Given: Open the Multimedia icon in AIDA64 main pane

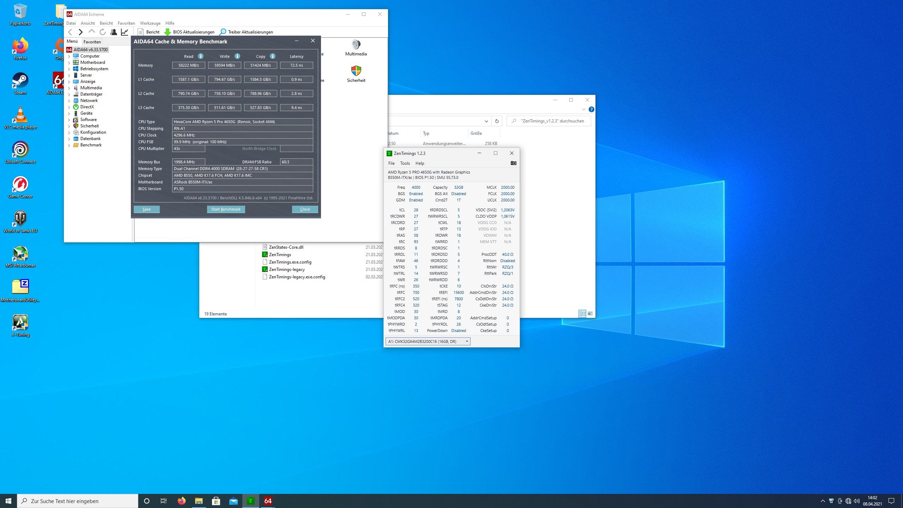Looking at the screenshot, I should (356, 48).
